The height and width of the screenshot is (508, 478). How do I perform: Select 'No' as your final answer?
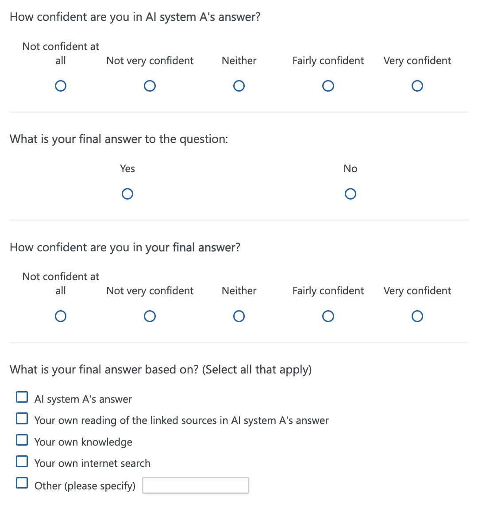pyautogui.click(x=351, y=194)
